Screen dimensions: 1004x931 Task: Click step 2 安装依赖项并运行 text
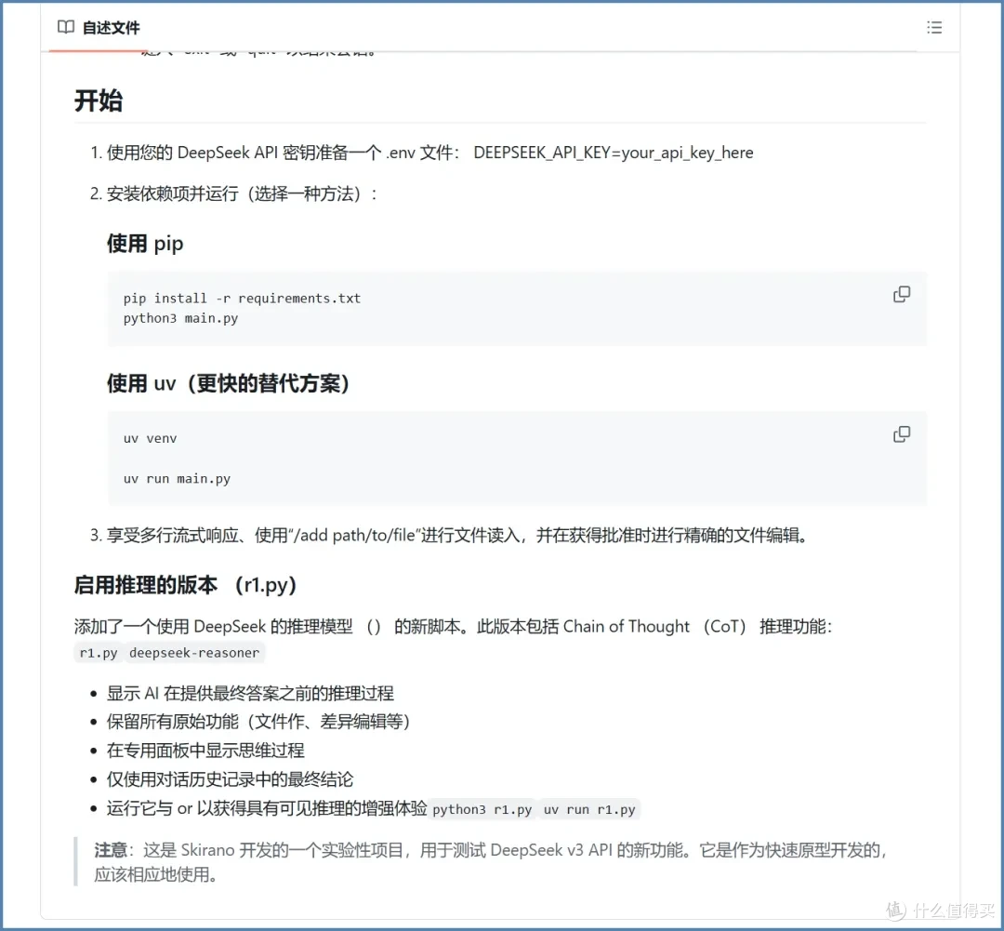[x=242, y=193]
